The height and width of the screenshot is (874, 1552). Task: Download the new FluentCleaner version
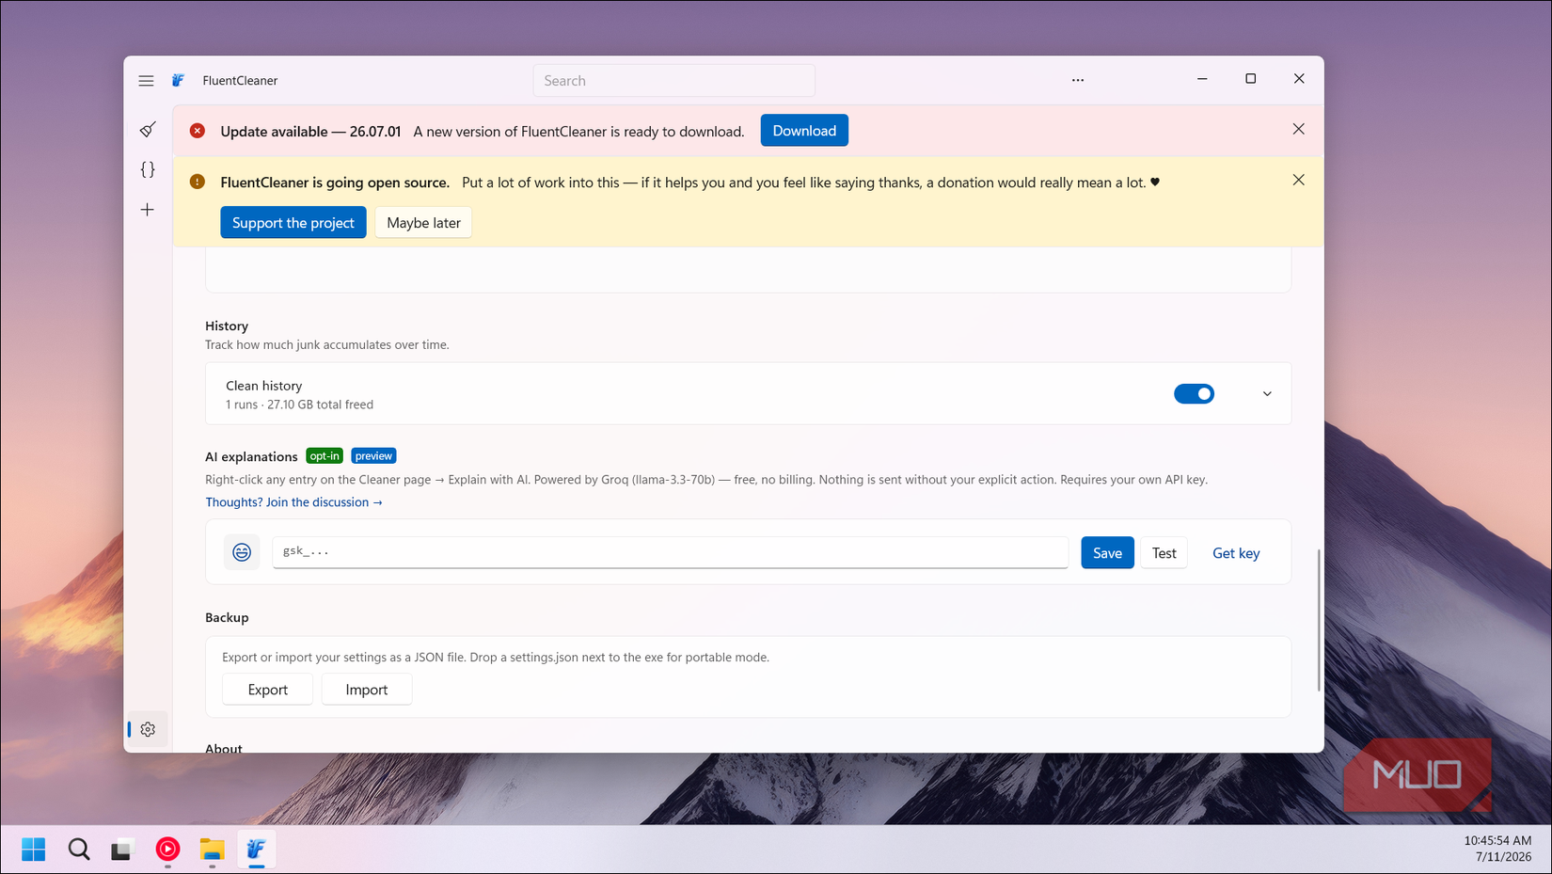804,131
